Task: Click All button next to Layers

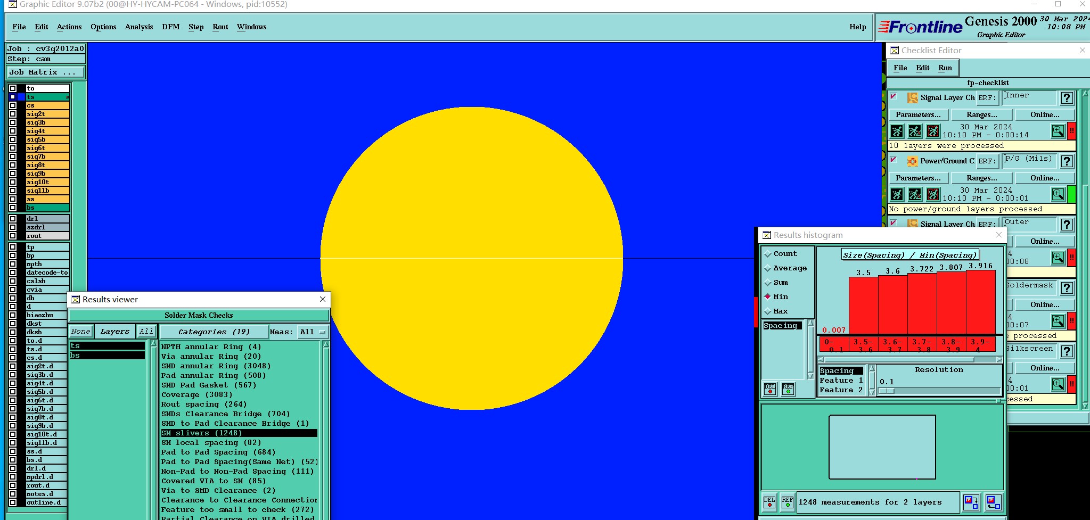Action: pos(146,332)
